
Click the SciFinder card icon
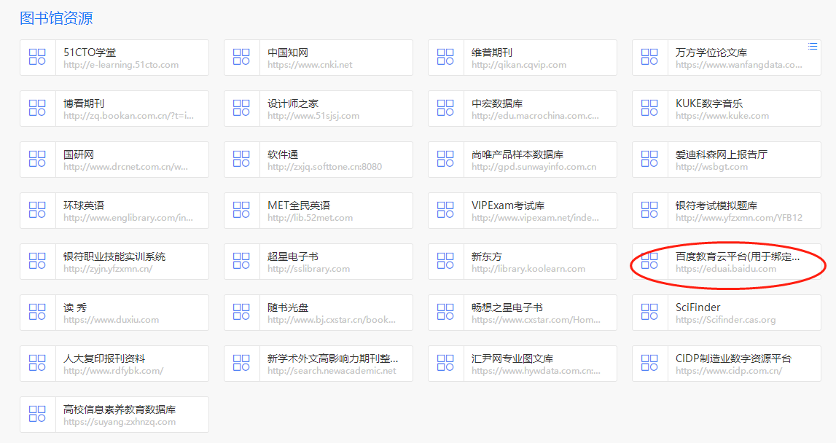(x=649, y=312)
